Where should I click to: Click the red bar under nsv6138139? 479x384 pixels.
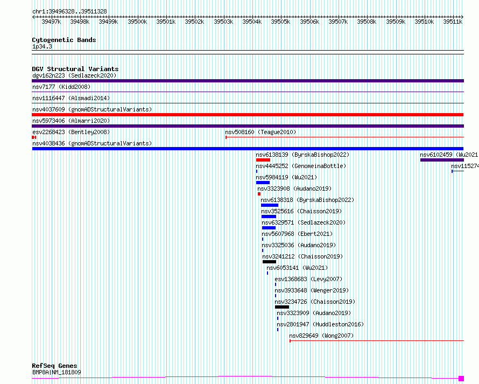tap(263, 160)
